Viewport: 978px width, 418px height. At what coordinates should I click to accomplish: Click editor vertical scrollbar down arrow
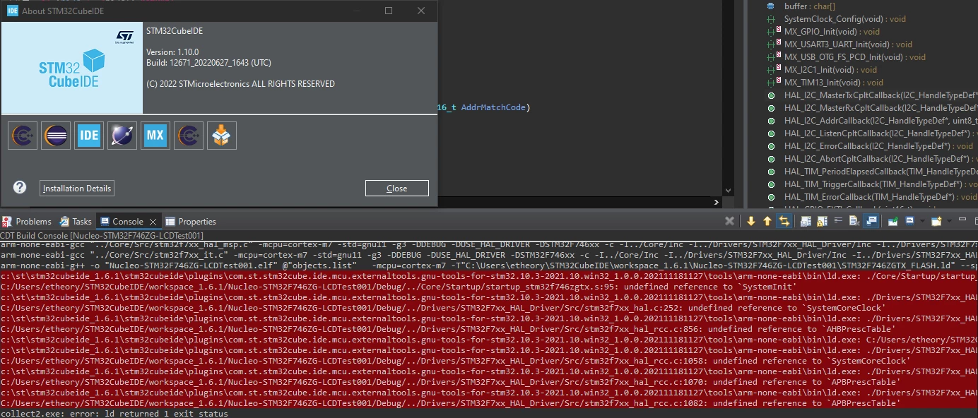click(x=729, y=190)
